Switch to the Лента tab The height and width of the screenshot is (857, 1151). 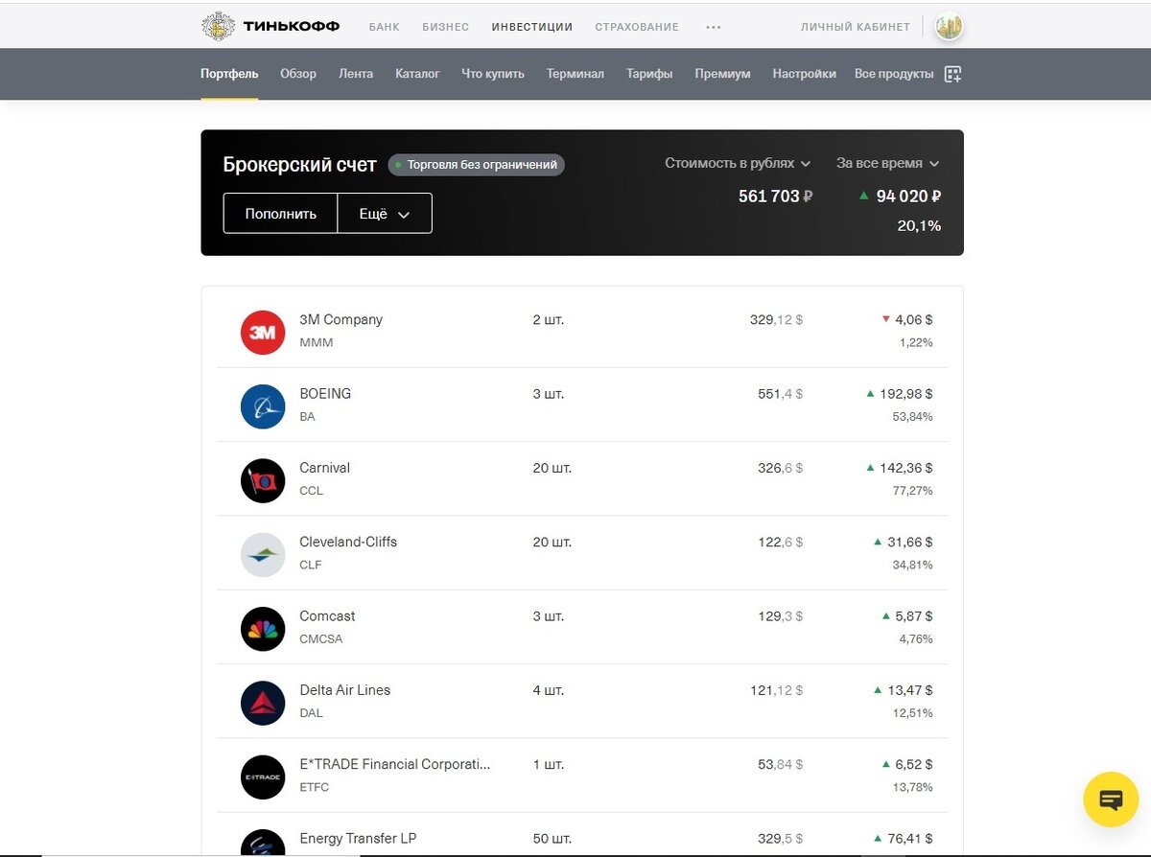356,74
